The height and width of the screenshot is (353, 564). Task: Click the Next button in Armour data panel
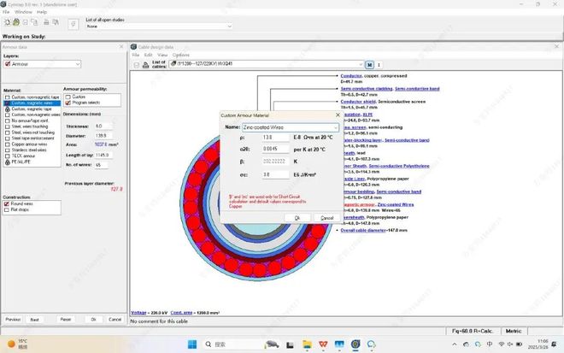35,319
